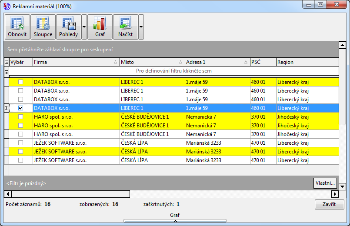Screen dimensions: 350x226
Task: Tick the checkbox in the first HARO row
Action: tap(20, 116)
